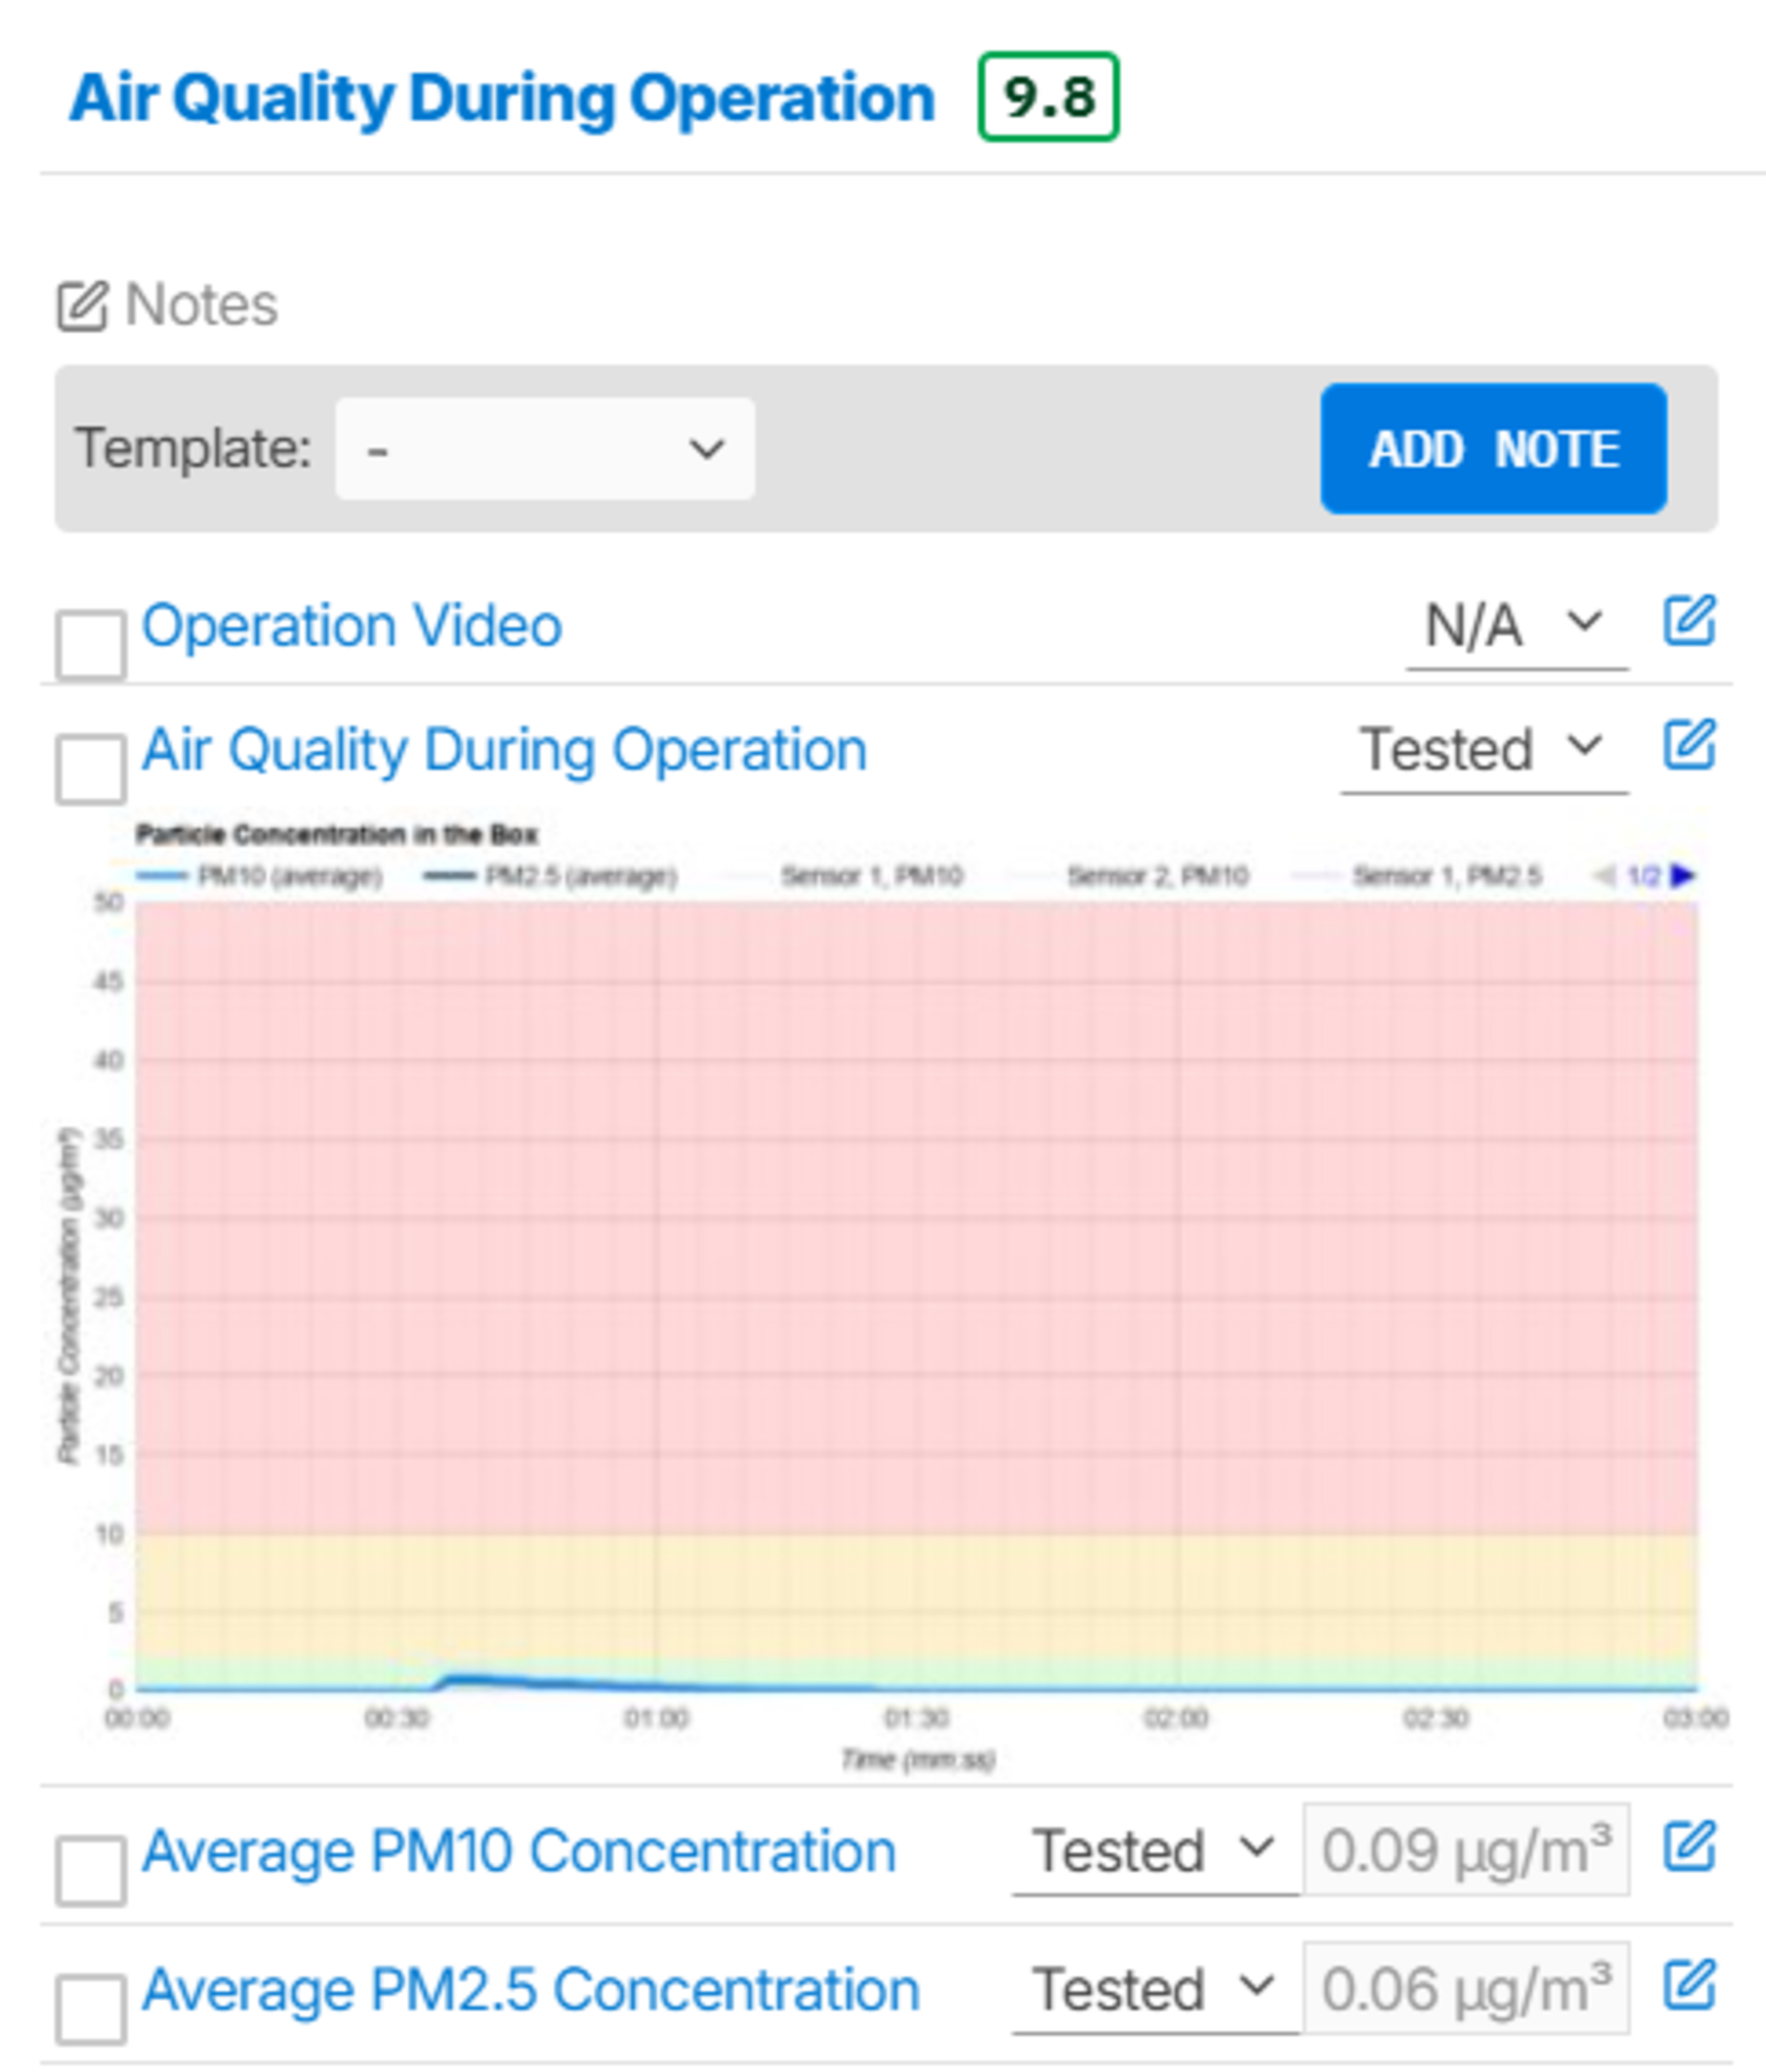Toggle PM2.5 (average) legend series
1766x2072 pixels.
551,877
